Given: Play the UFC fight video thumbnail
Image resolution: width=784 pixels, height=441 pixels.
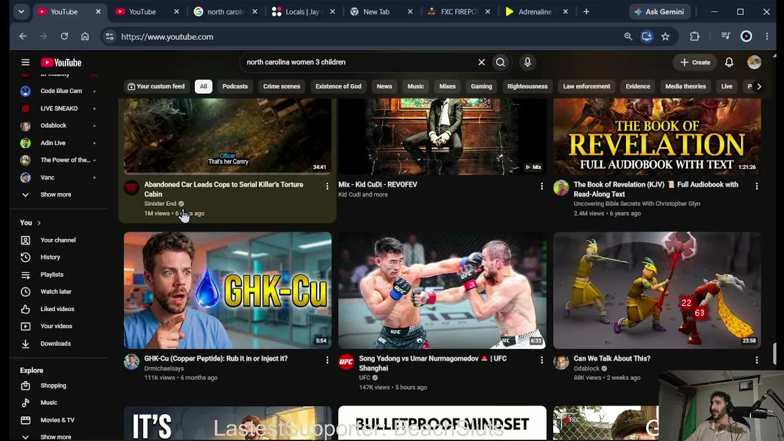Looking at the screenshot, I should click(x=442, y=290).
